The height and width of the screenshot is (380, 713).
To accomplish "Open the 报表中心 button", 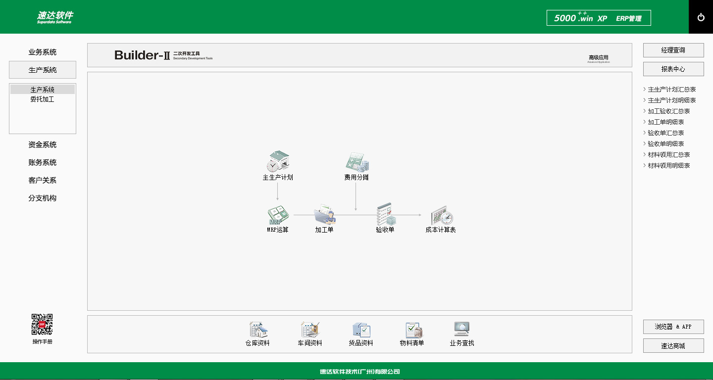I will coord(673,69).
